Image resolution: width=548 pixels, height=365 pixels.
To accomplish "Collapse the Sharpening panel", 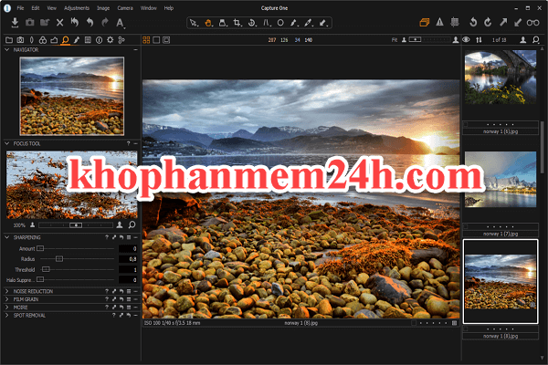I will (x=8, y=237).
